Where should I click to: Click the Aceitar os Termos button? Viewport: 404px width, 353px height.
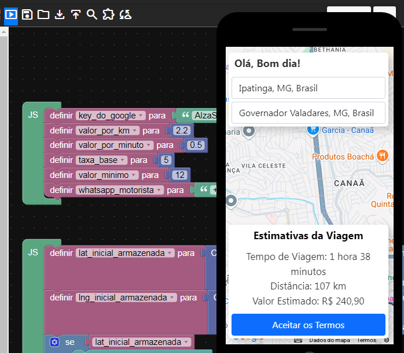308,325
